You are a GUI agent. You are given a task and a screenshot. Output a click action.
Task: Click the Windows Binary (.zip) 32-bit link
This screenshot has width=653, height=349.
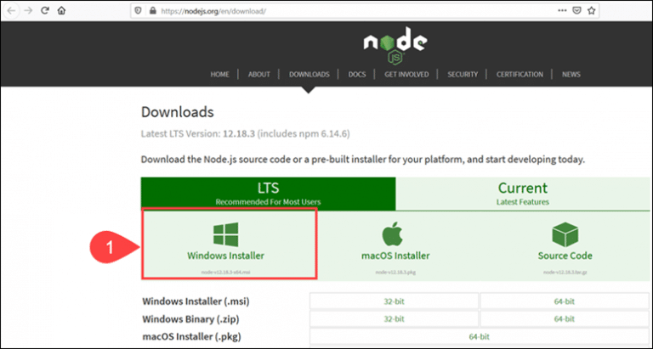click(394, 319)
